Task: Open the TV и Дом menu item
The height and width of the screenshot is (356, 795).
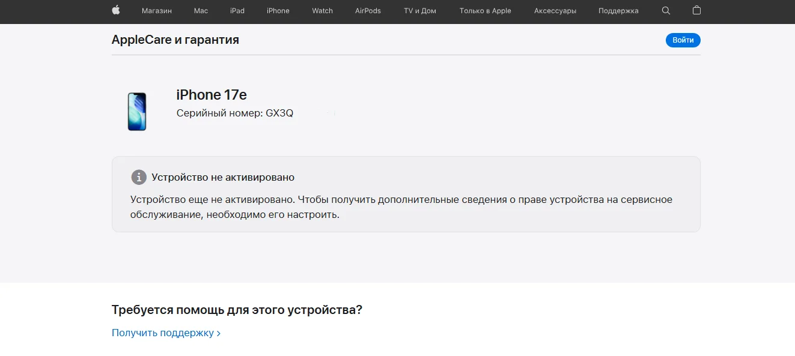Action: (x=420, y=11)
